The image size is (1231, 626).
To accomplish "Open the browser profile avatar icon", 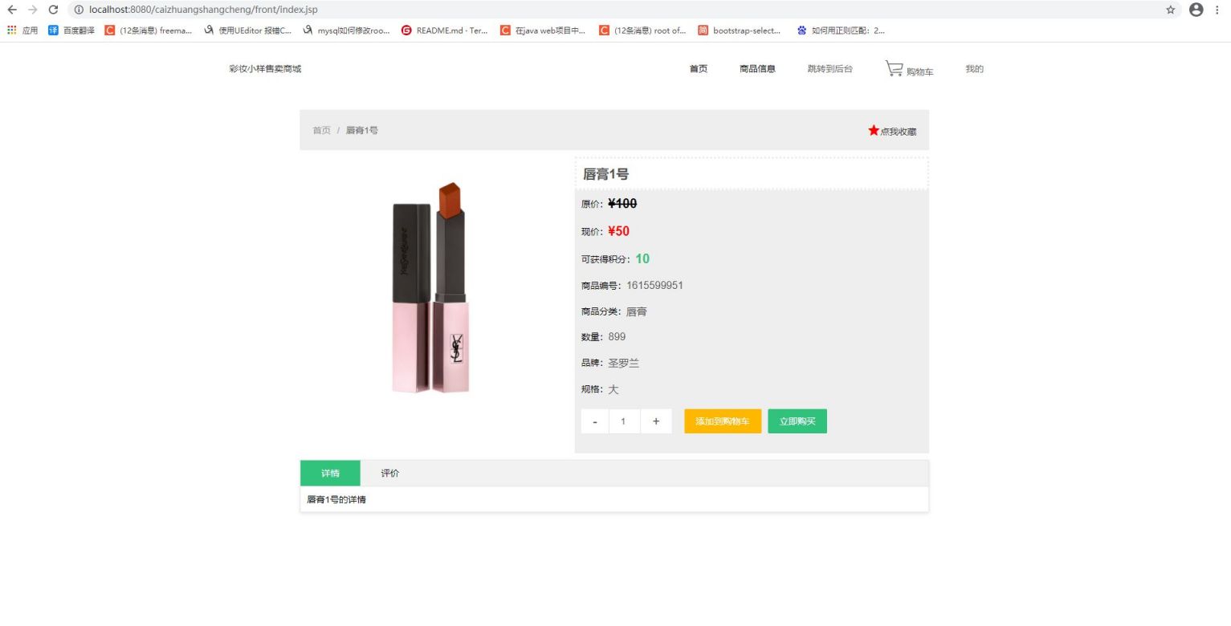I will click(x=1196, y=10).
